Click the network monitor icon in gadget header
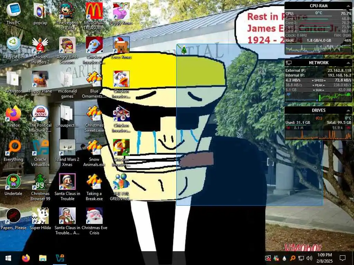354x265 pixels. tap(289, 63)
